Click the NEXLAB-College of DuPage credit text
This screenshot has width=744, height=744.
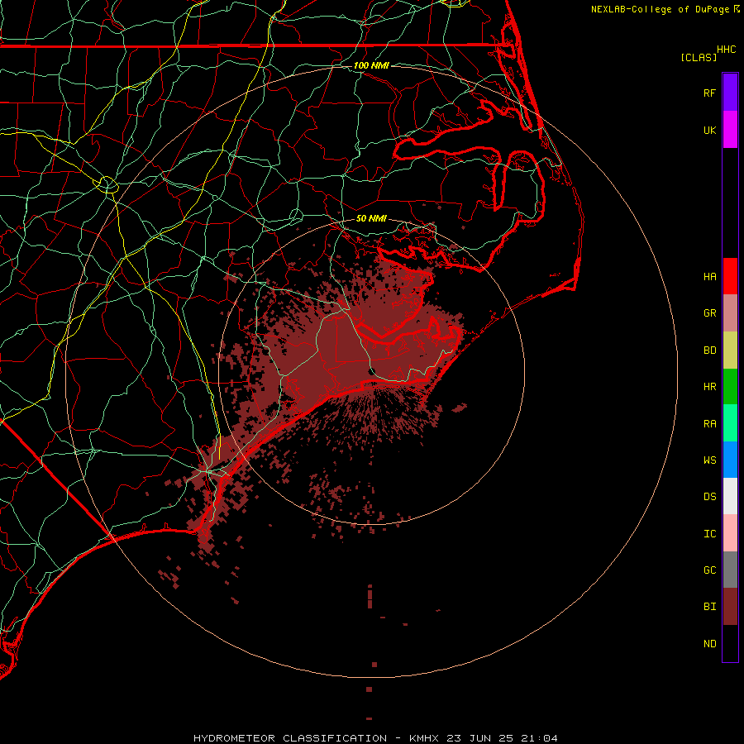[x=660, y=9]
